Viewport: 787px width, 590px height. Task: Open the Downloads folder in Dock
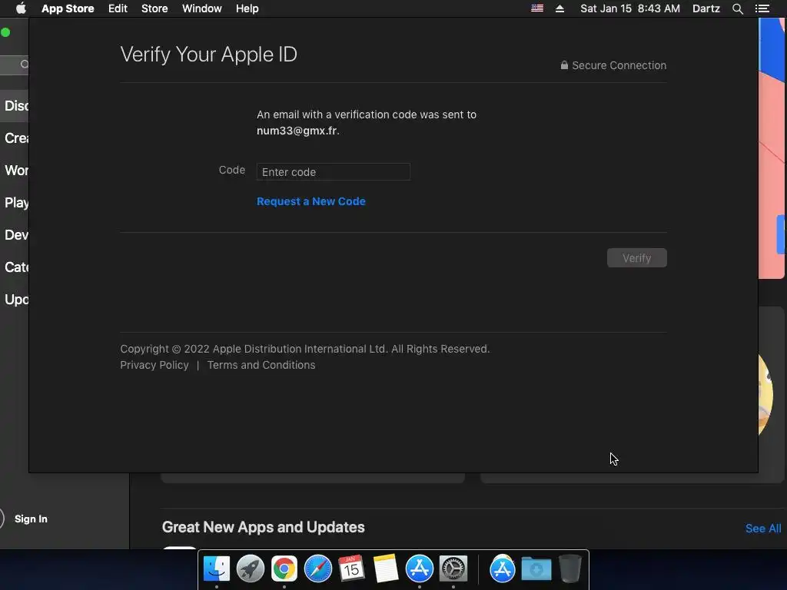tap(536, 569)
